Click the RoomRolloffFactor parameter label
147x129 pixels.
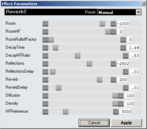(21, 39)
